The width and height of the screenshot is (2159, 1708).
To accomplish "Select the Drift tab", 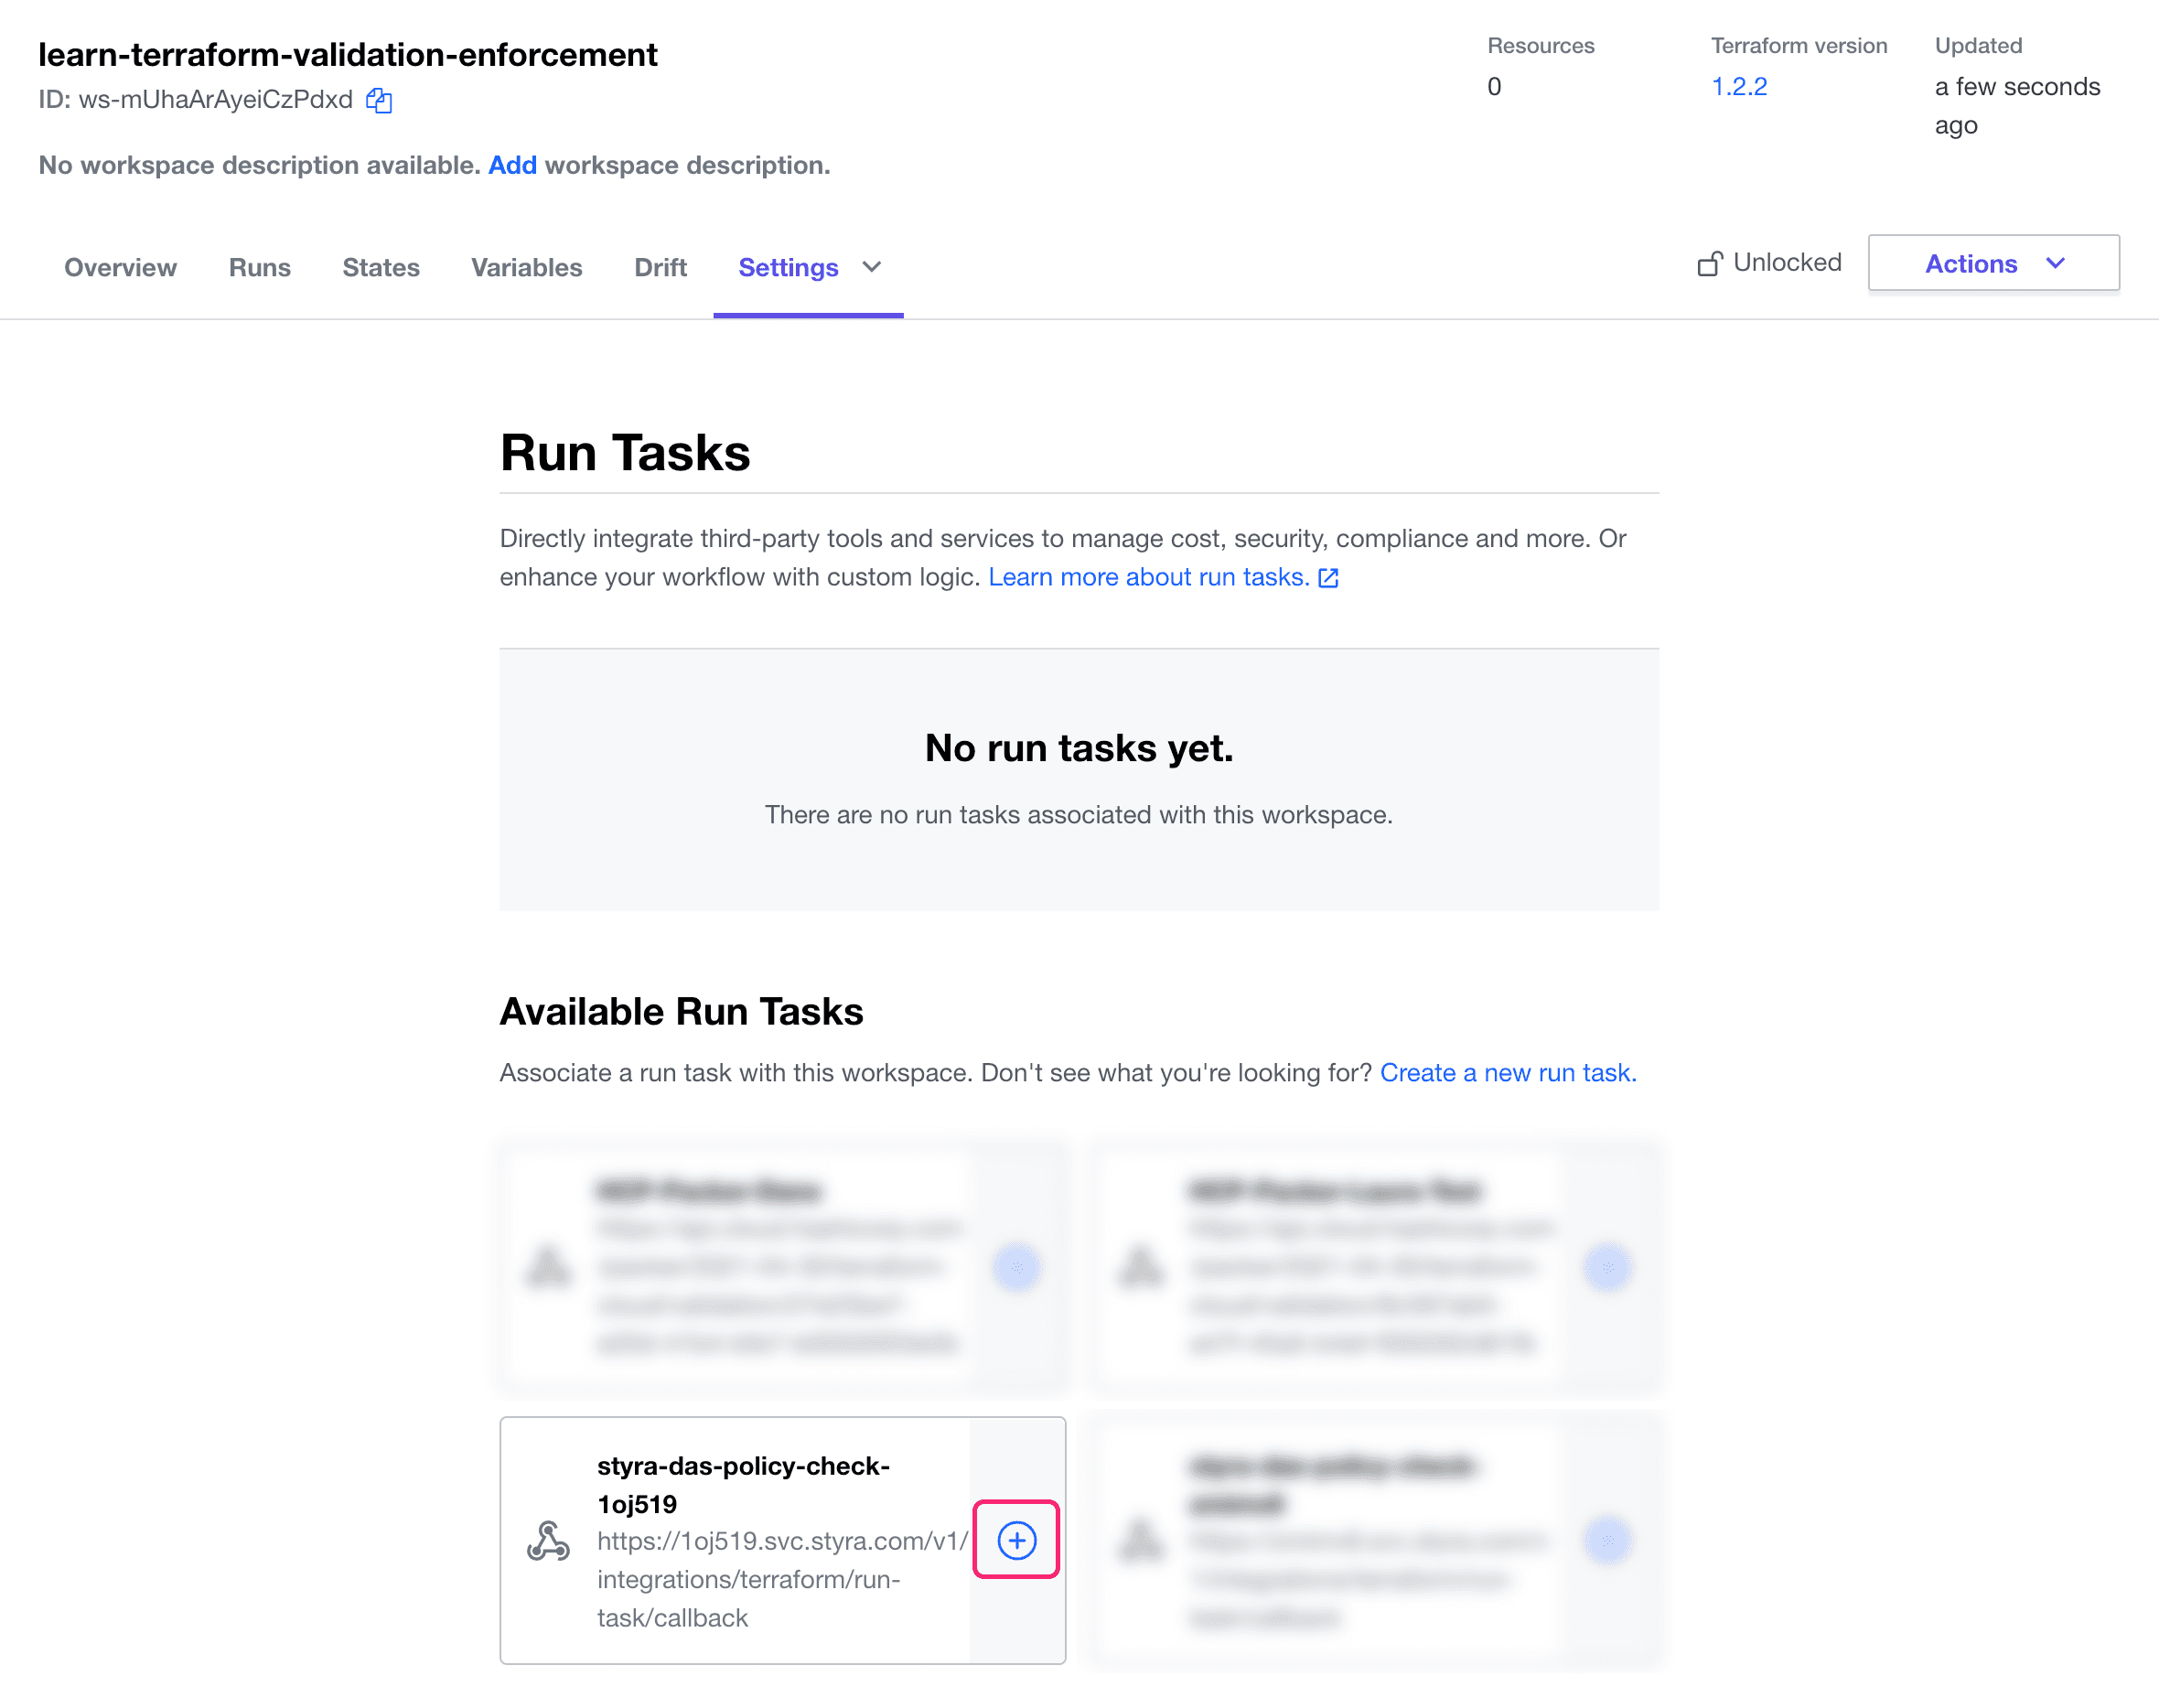I will tap(659, 268).
